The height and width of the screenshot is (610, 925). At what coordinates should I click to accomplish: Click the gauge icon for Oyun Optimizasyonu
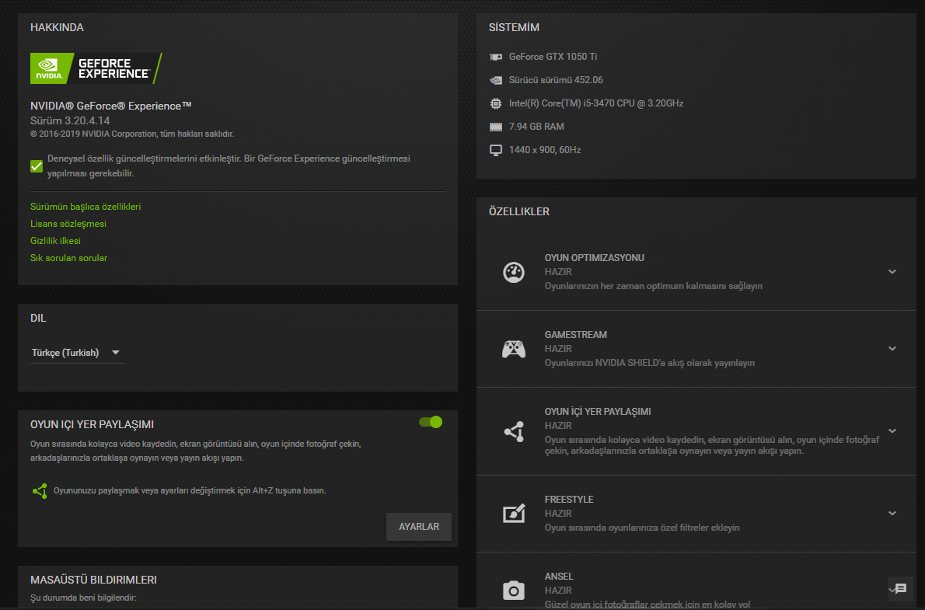coord(513,272)
